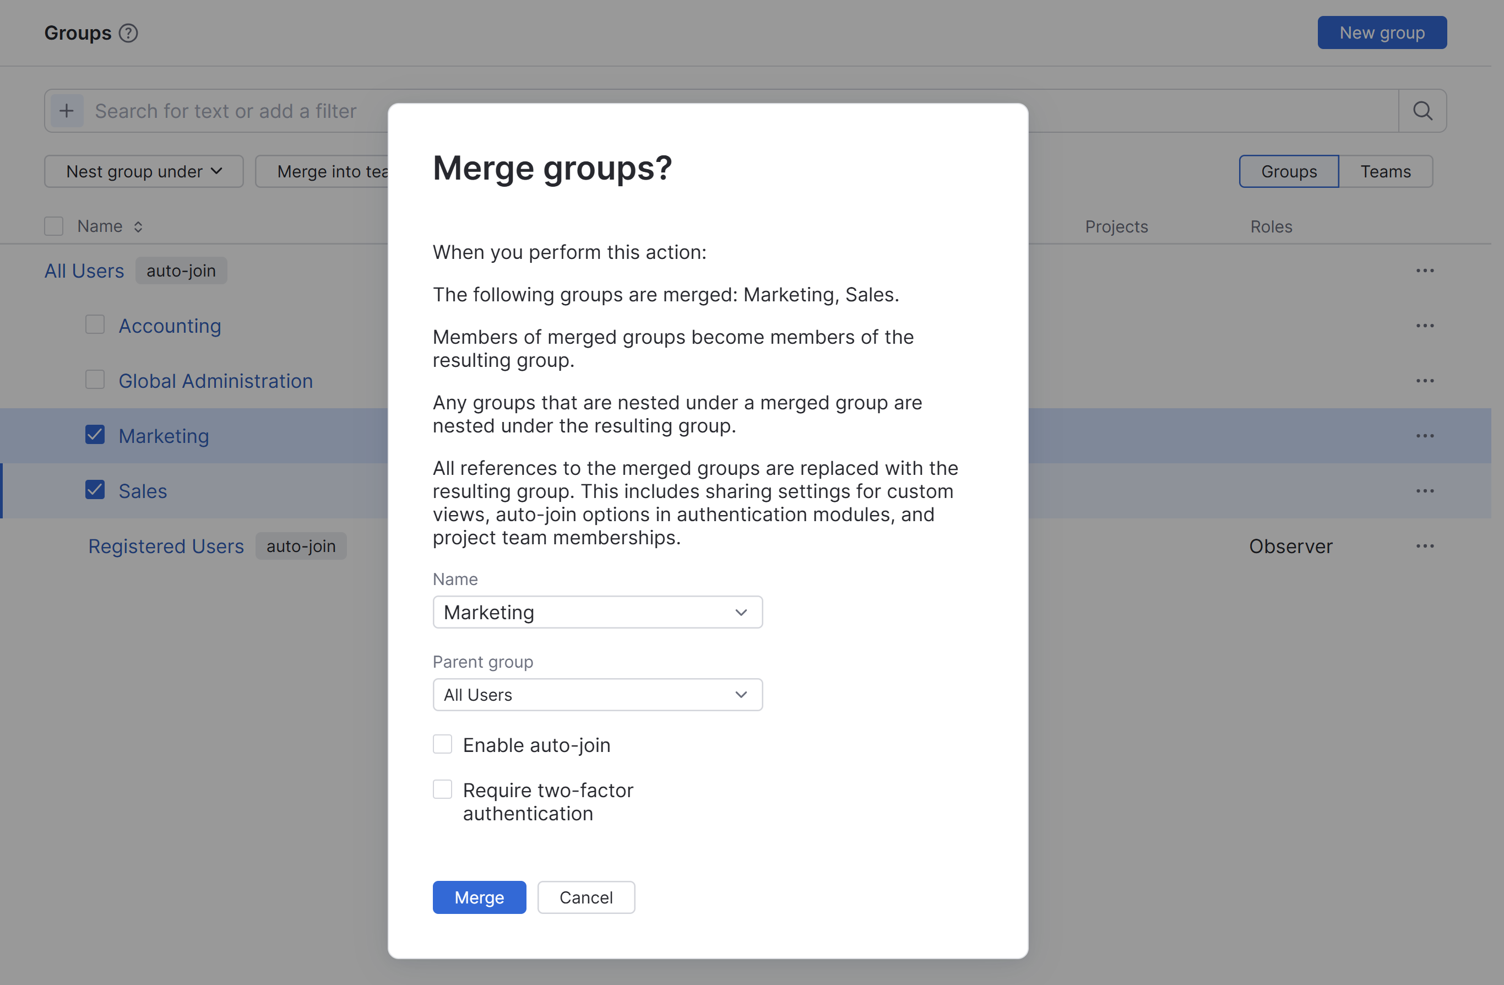Select the Groups tab
The image size is (1504, 985).
(1288, 171)
